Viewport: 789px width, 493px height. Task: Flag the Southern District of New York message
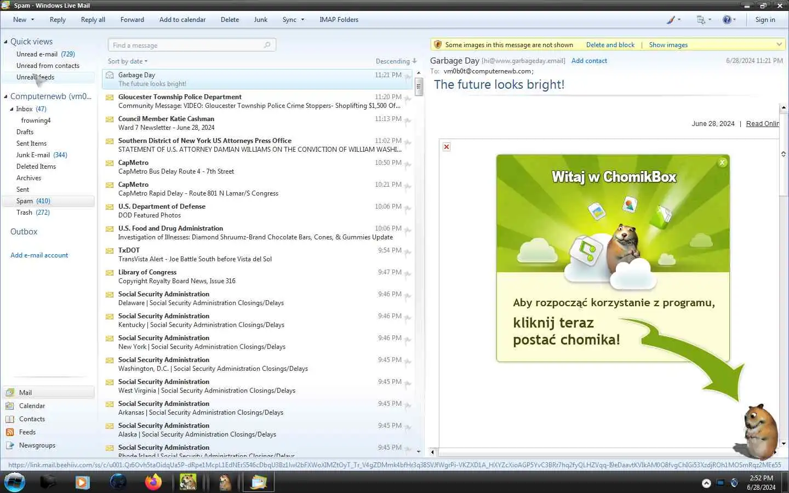[x=408, y=142]
